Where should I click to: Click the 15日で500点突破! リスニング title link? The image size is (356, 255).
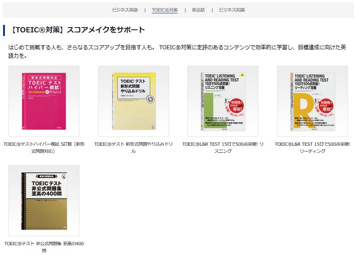223,147
